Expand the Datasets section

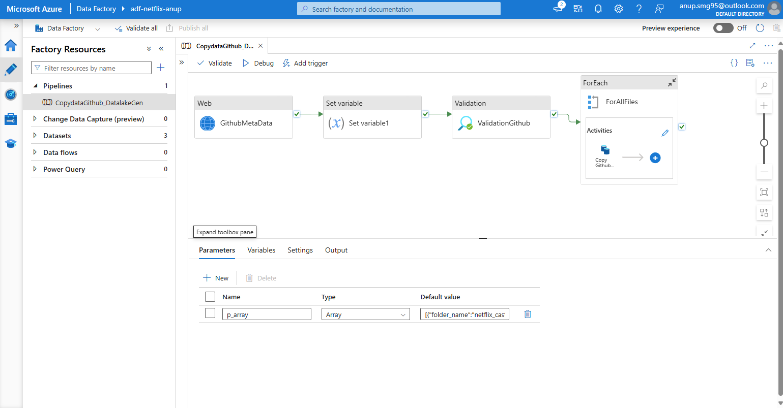point(35,136)
